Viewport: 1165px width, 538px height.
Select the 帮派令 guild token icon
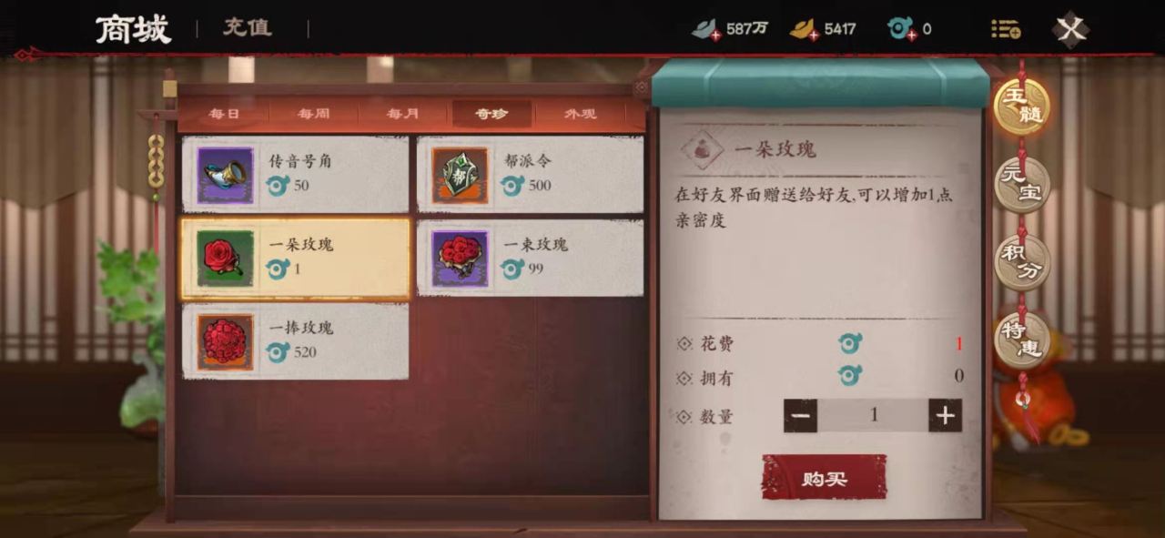(x=461, y=175)
